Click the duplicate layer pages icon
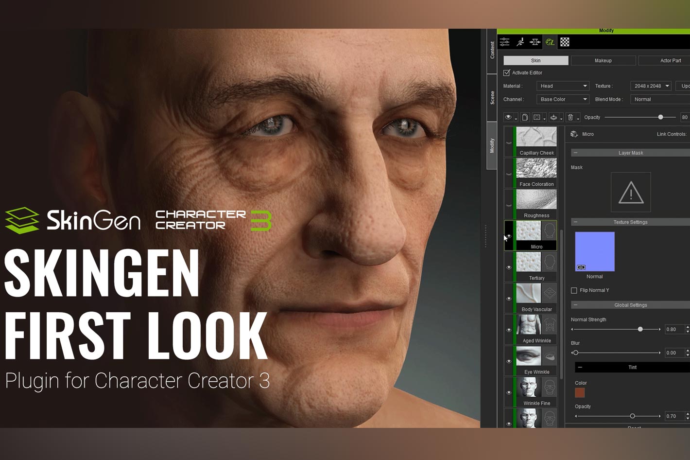 click(525, 117)
